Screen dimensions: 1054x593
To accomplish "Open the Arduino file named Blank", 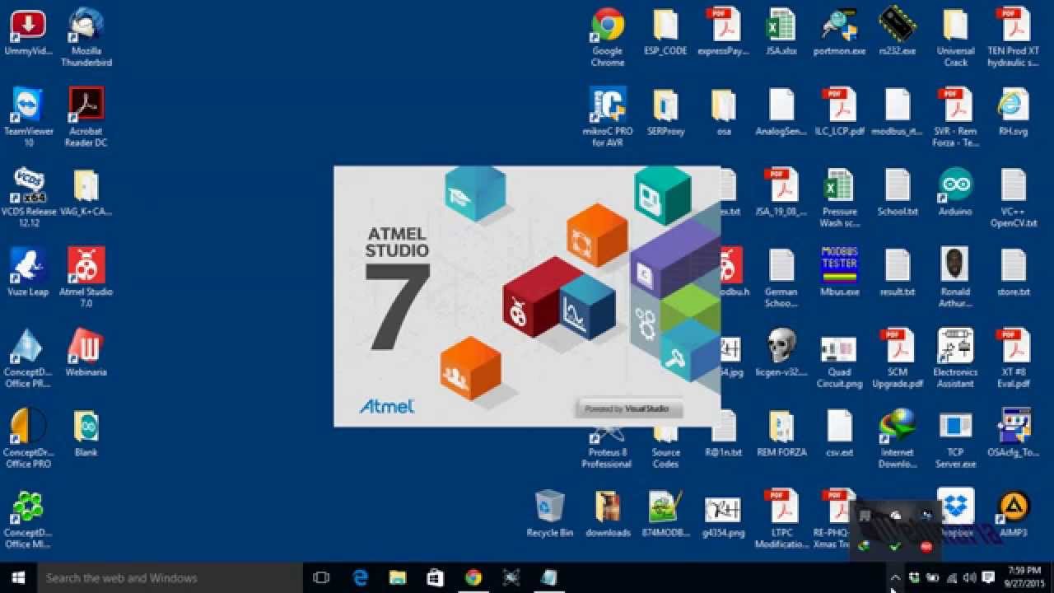I will point(86,433).
